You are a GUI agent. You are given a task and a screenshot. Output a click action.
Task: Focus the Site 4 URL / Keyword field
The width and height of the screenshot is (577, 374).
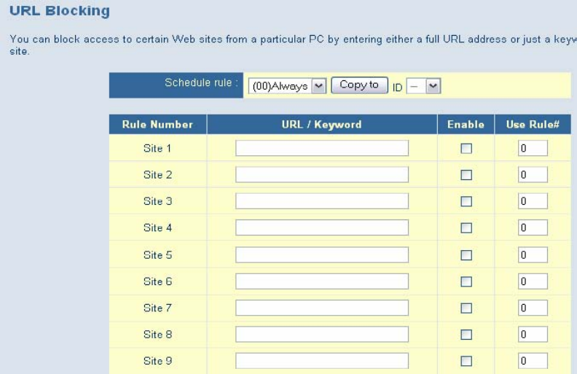point(321,228)
